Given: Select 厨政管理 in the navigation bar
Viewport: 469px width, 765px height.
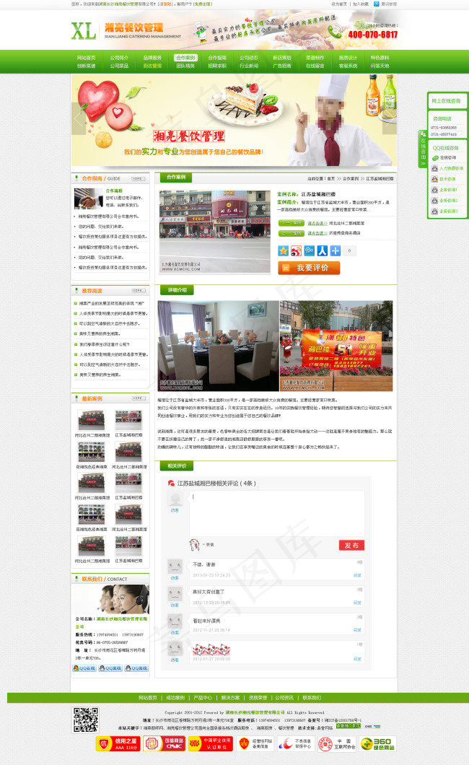Looking at the screenshot, I should coord(152,66).
